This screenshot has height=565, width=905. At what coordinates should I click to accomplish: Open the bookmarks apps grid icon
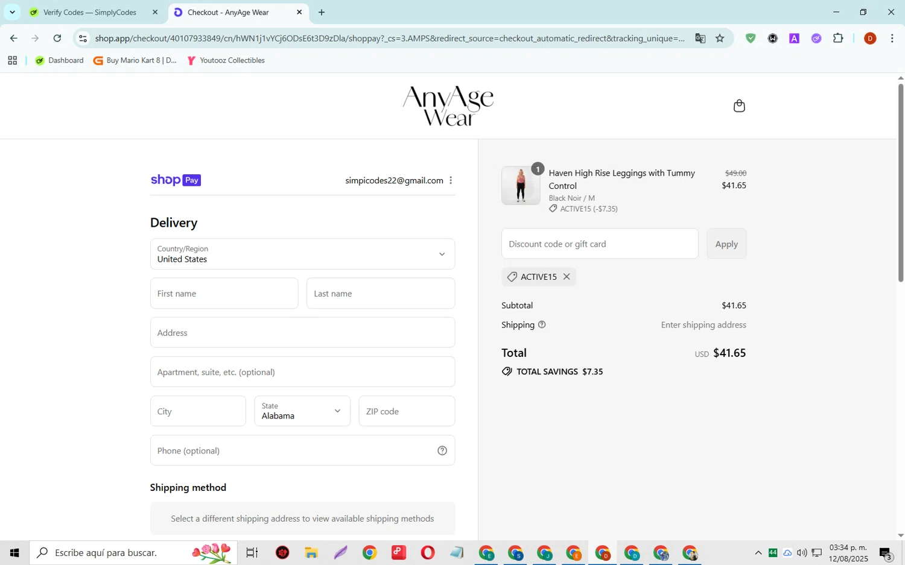coord(12,60)
